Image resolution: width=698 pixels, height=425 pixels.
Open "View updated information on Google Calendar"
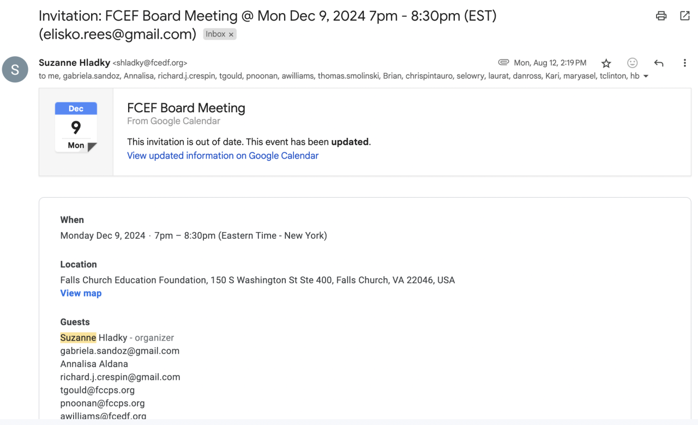click(x=222, y=156)
